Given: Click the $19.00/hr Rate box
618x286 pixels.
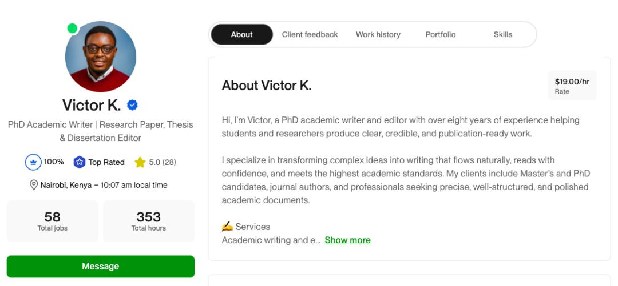Looking at the screenshot, I should pos(572,86).
